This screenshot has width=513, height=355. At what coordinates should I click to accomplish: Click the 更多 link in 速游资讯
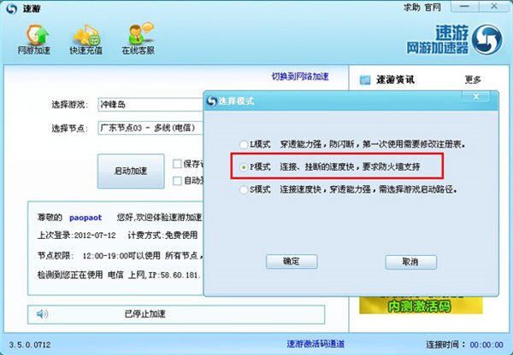click(473, 79)
